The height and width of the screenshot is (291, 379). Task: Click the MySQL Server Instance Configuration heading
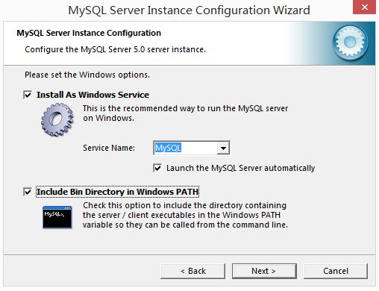click(89, 33)
